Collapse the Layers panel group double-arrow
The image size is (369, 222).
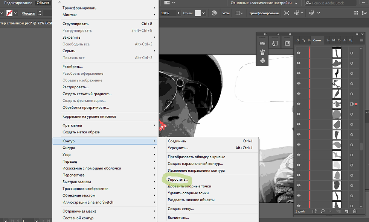click(357, 34)
